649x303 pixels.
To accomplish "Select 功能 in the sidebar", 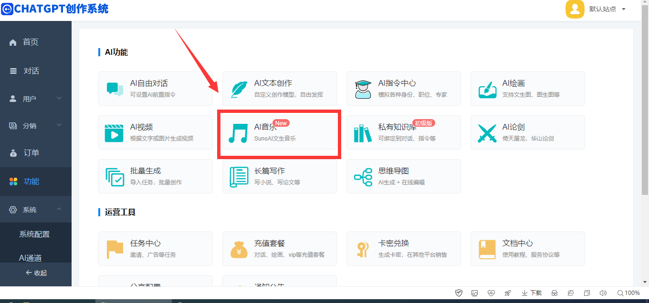I will [x=36, y=182].
